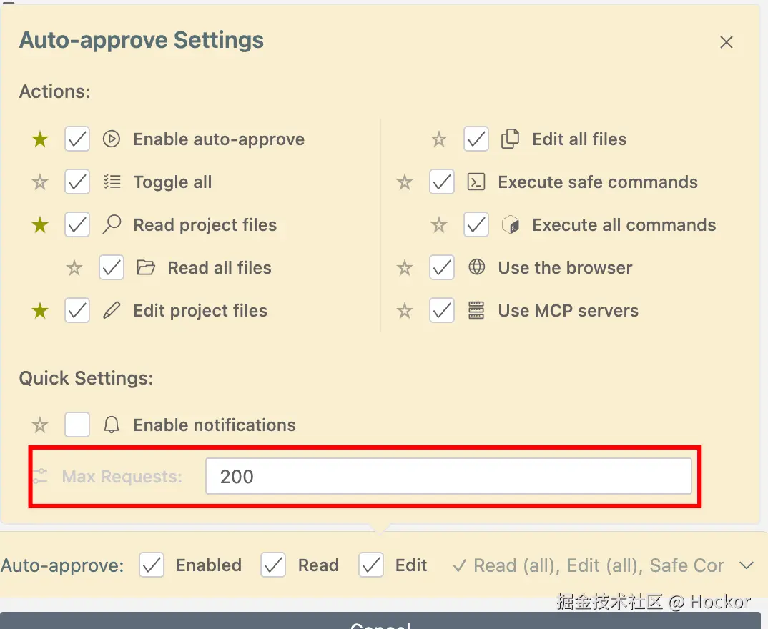Click the Edit project files label
Screen dimensions: 768x629
[x=200, y=311]
